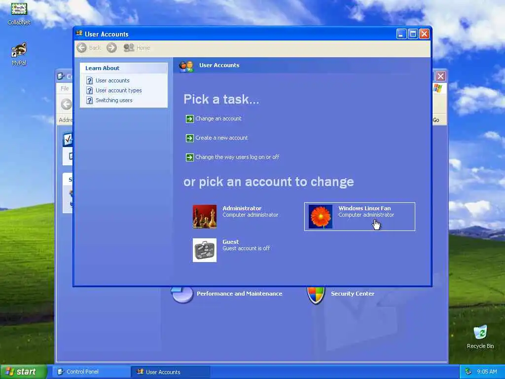This screenshot has width=505, height=379.
Task: Pick the 'Windows Linux Fan' account name
Action: [x=364, y=208]
